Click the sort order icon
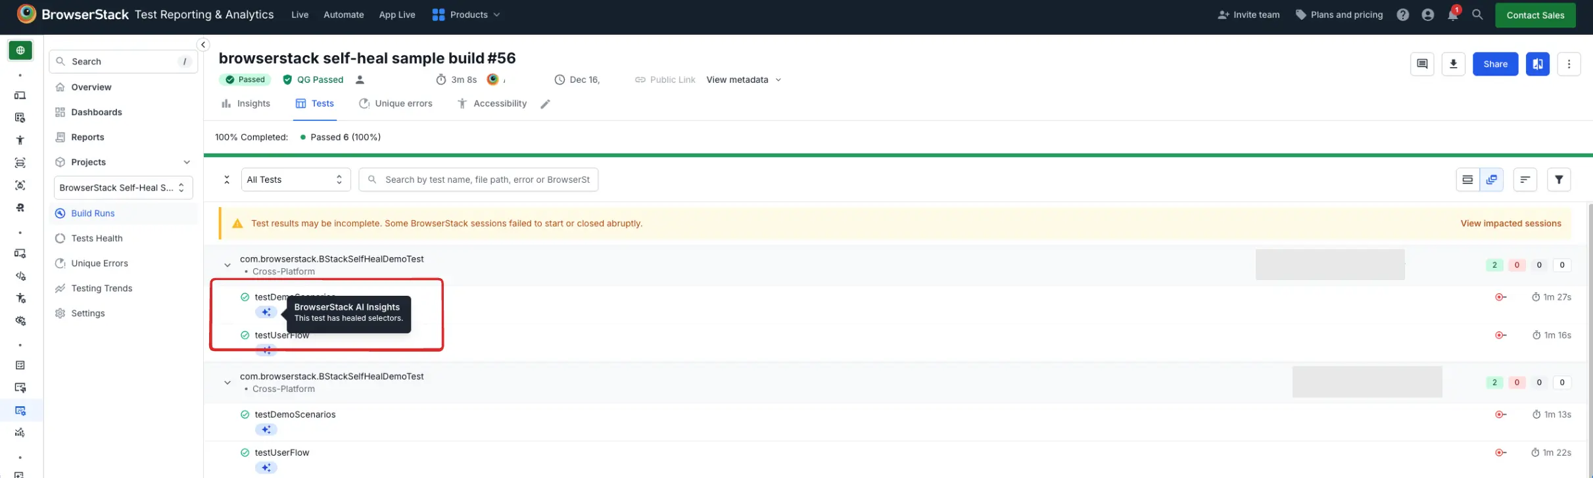The width and height of the screenshot is (1593, 478). click(1525, 179)
